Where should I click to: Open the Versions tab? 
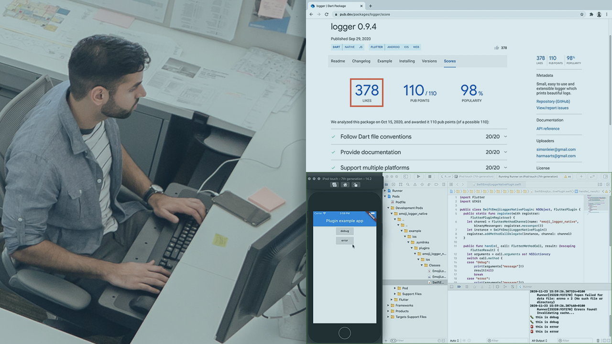click(429, 61)
